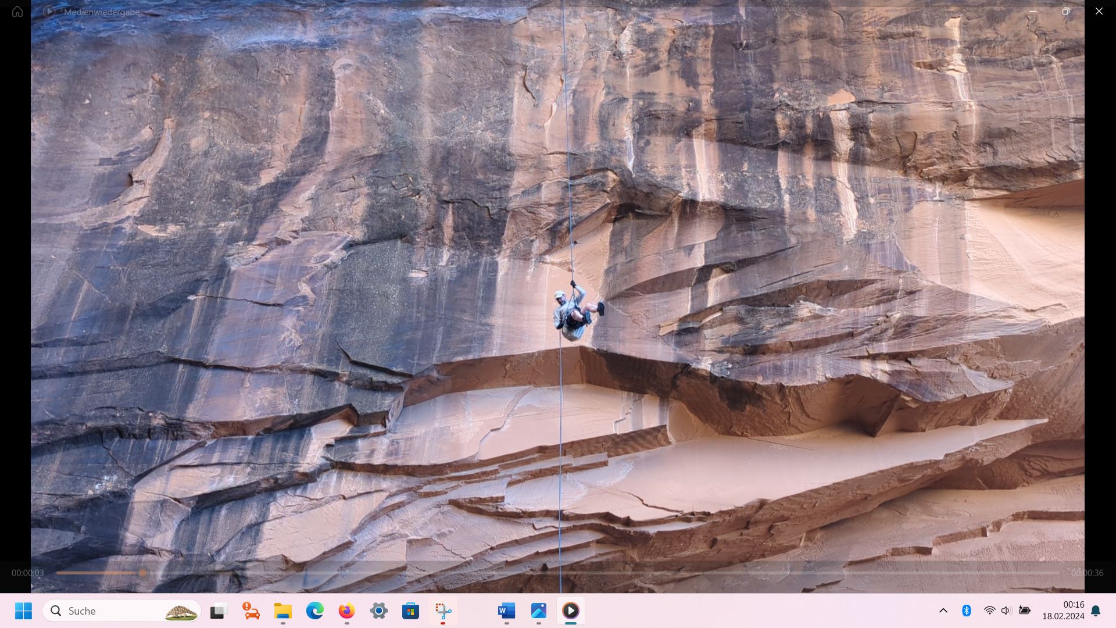Open the notification bell in the tray

pyautogui.click(x=1096, y=611)
